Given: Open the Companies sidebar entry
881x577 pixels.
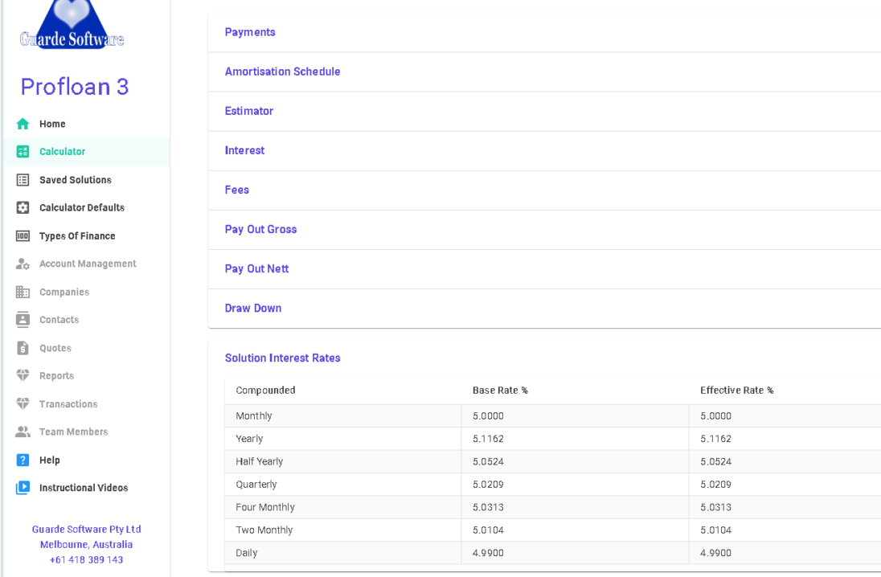Looking at the screenshot, I should tap(64, 292).
